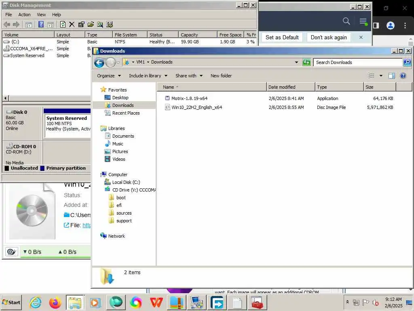The height and width of the screenshot is (311, 414).
Task: Dismiss the default prompt with the X
Action: (361, 38)
